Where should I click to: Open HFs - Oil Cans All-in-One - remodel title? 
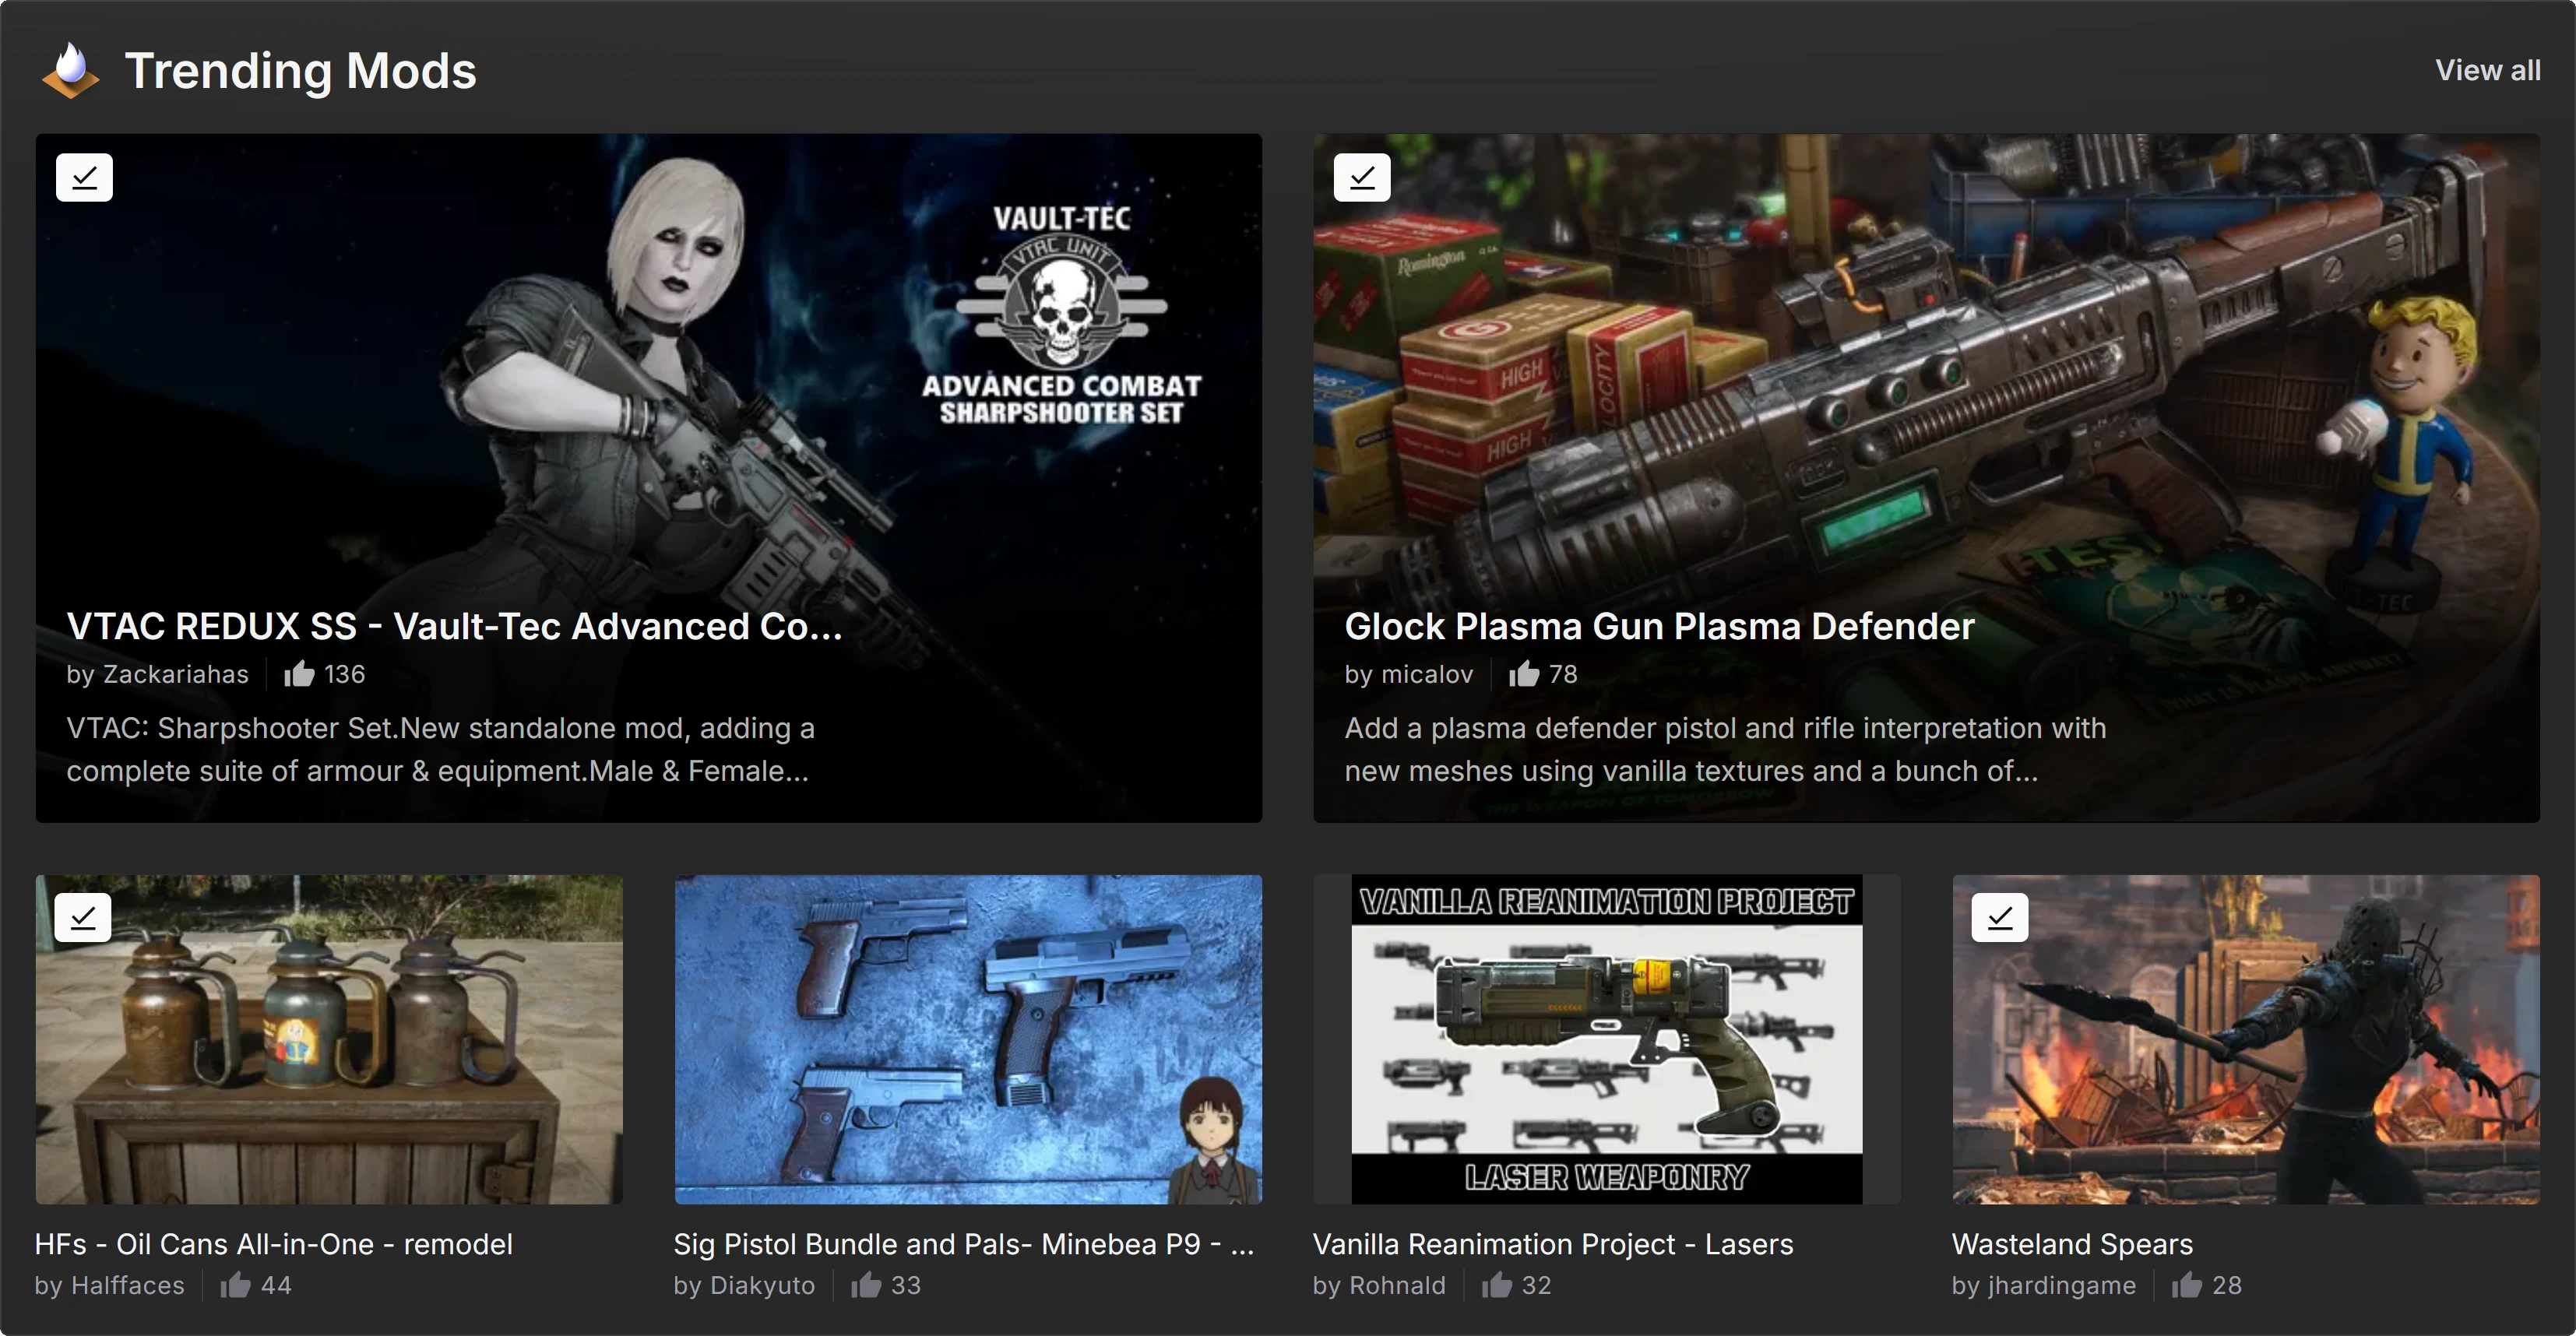click(274, 1244)
